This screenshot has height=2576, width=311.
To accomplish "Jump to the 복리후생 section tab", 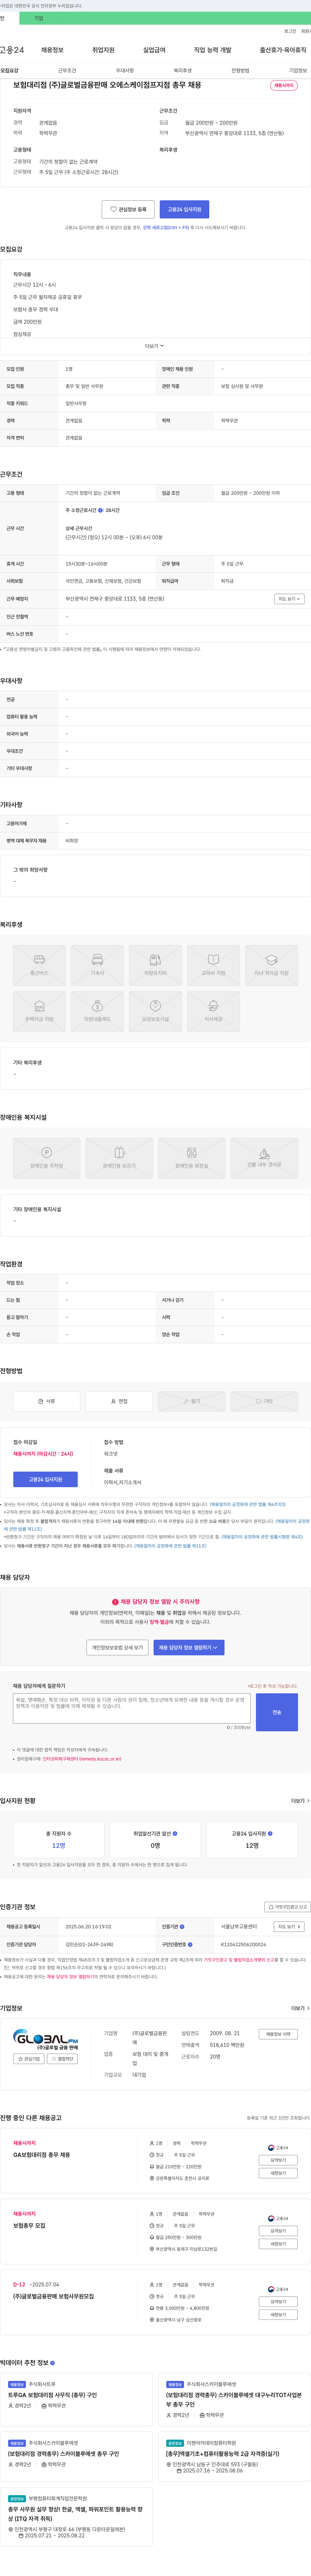I will [182, 71].
